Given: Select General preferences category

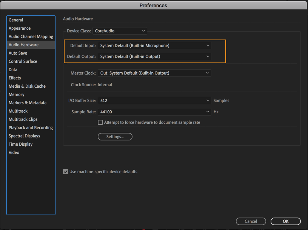Looking at the screenshot, I should pyautogui.click(x=16, y=20).
